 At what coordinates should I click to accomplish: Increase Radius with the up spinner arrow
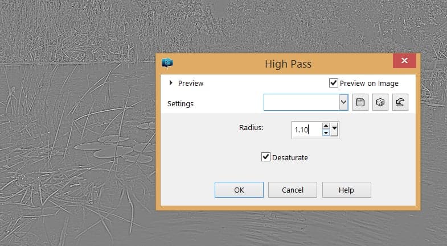326,126
